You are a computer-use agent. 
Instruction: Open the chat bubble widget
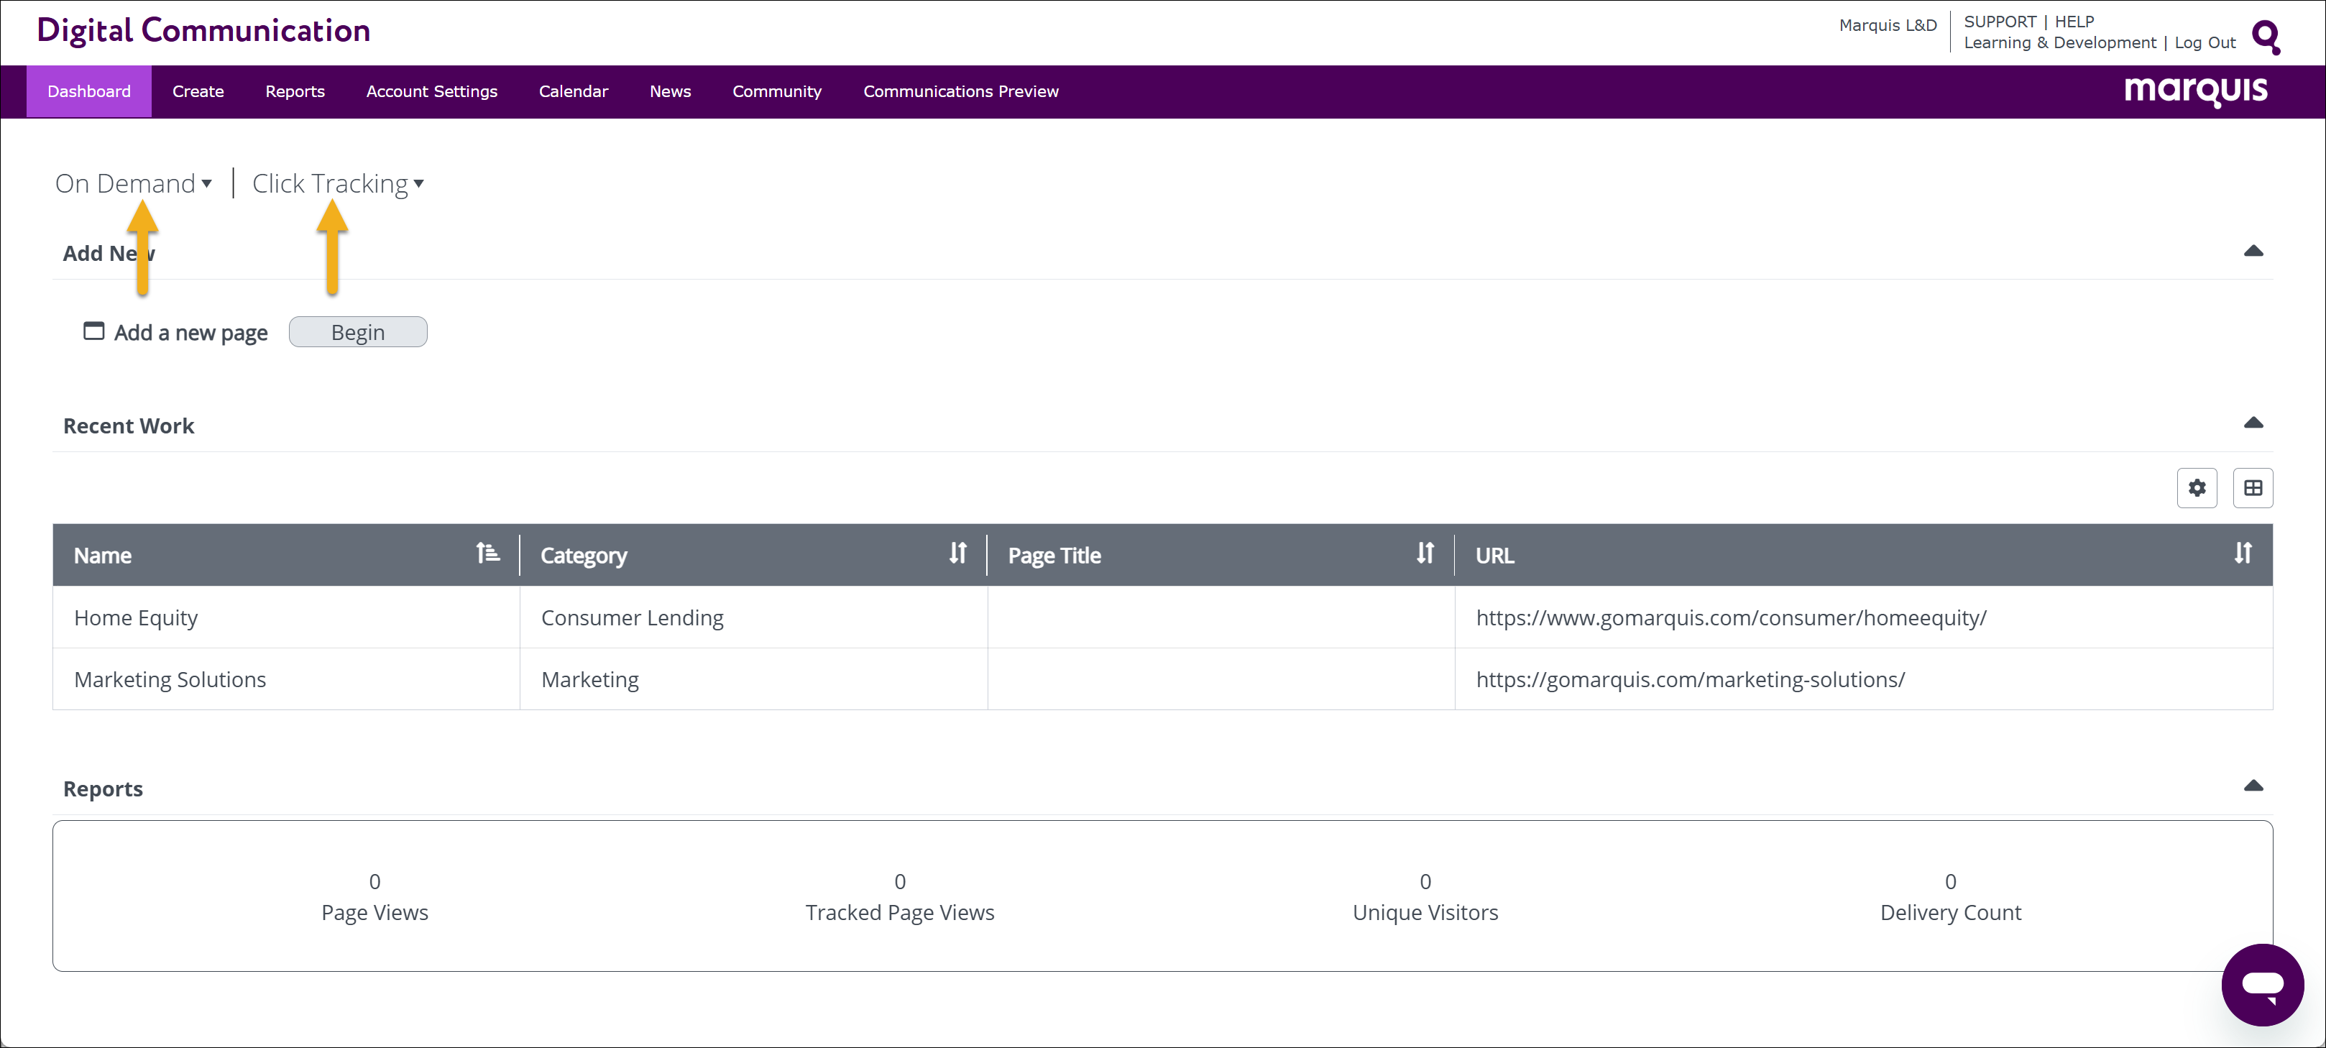click(2262, 984)
